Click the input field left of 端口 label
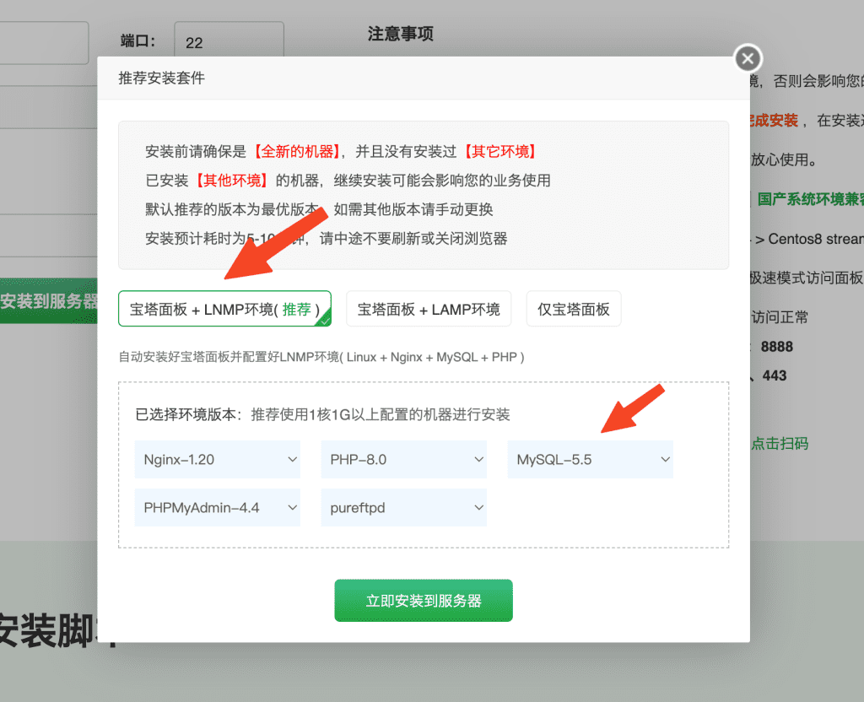The image size is (864, 702). 44,42
